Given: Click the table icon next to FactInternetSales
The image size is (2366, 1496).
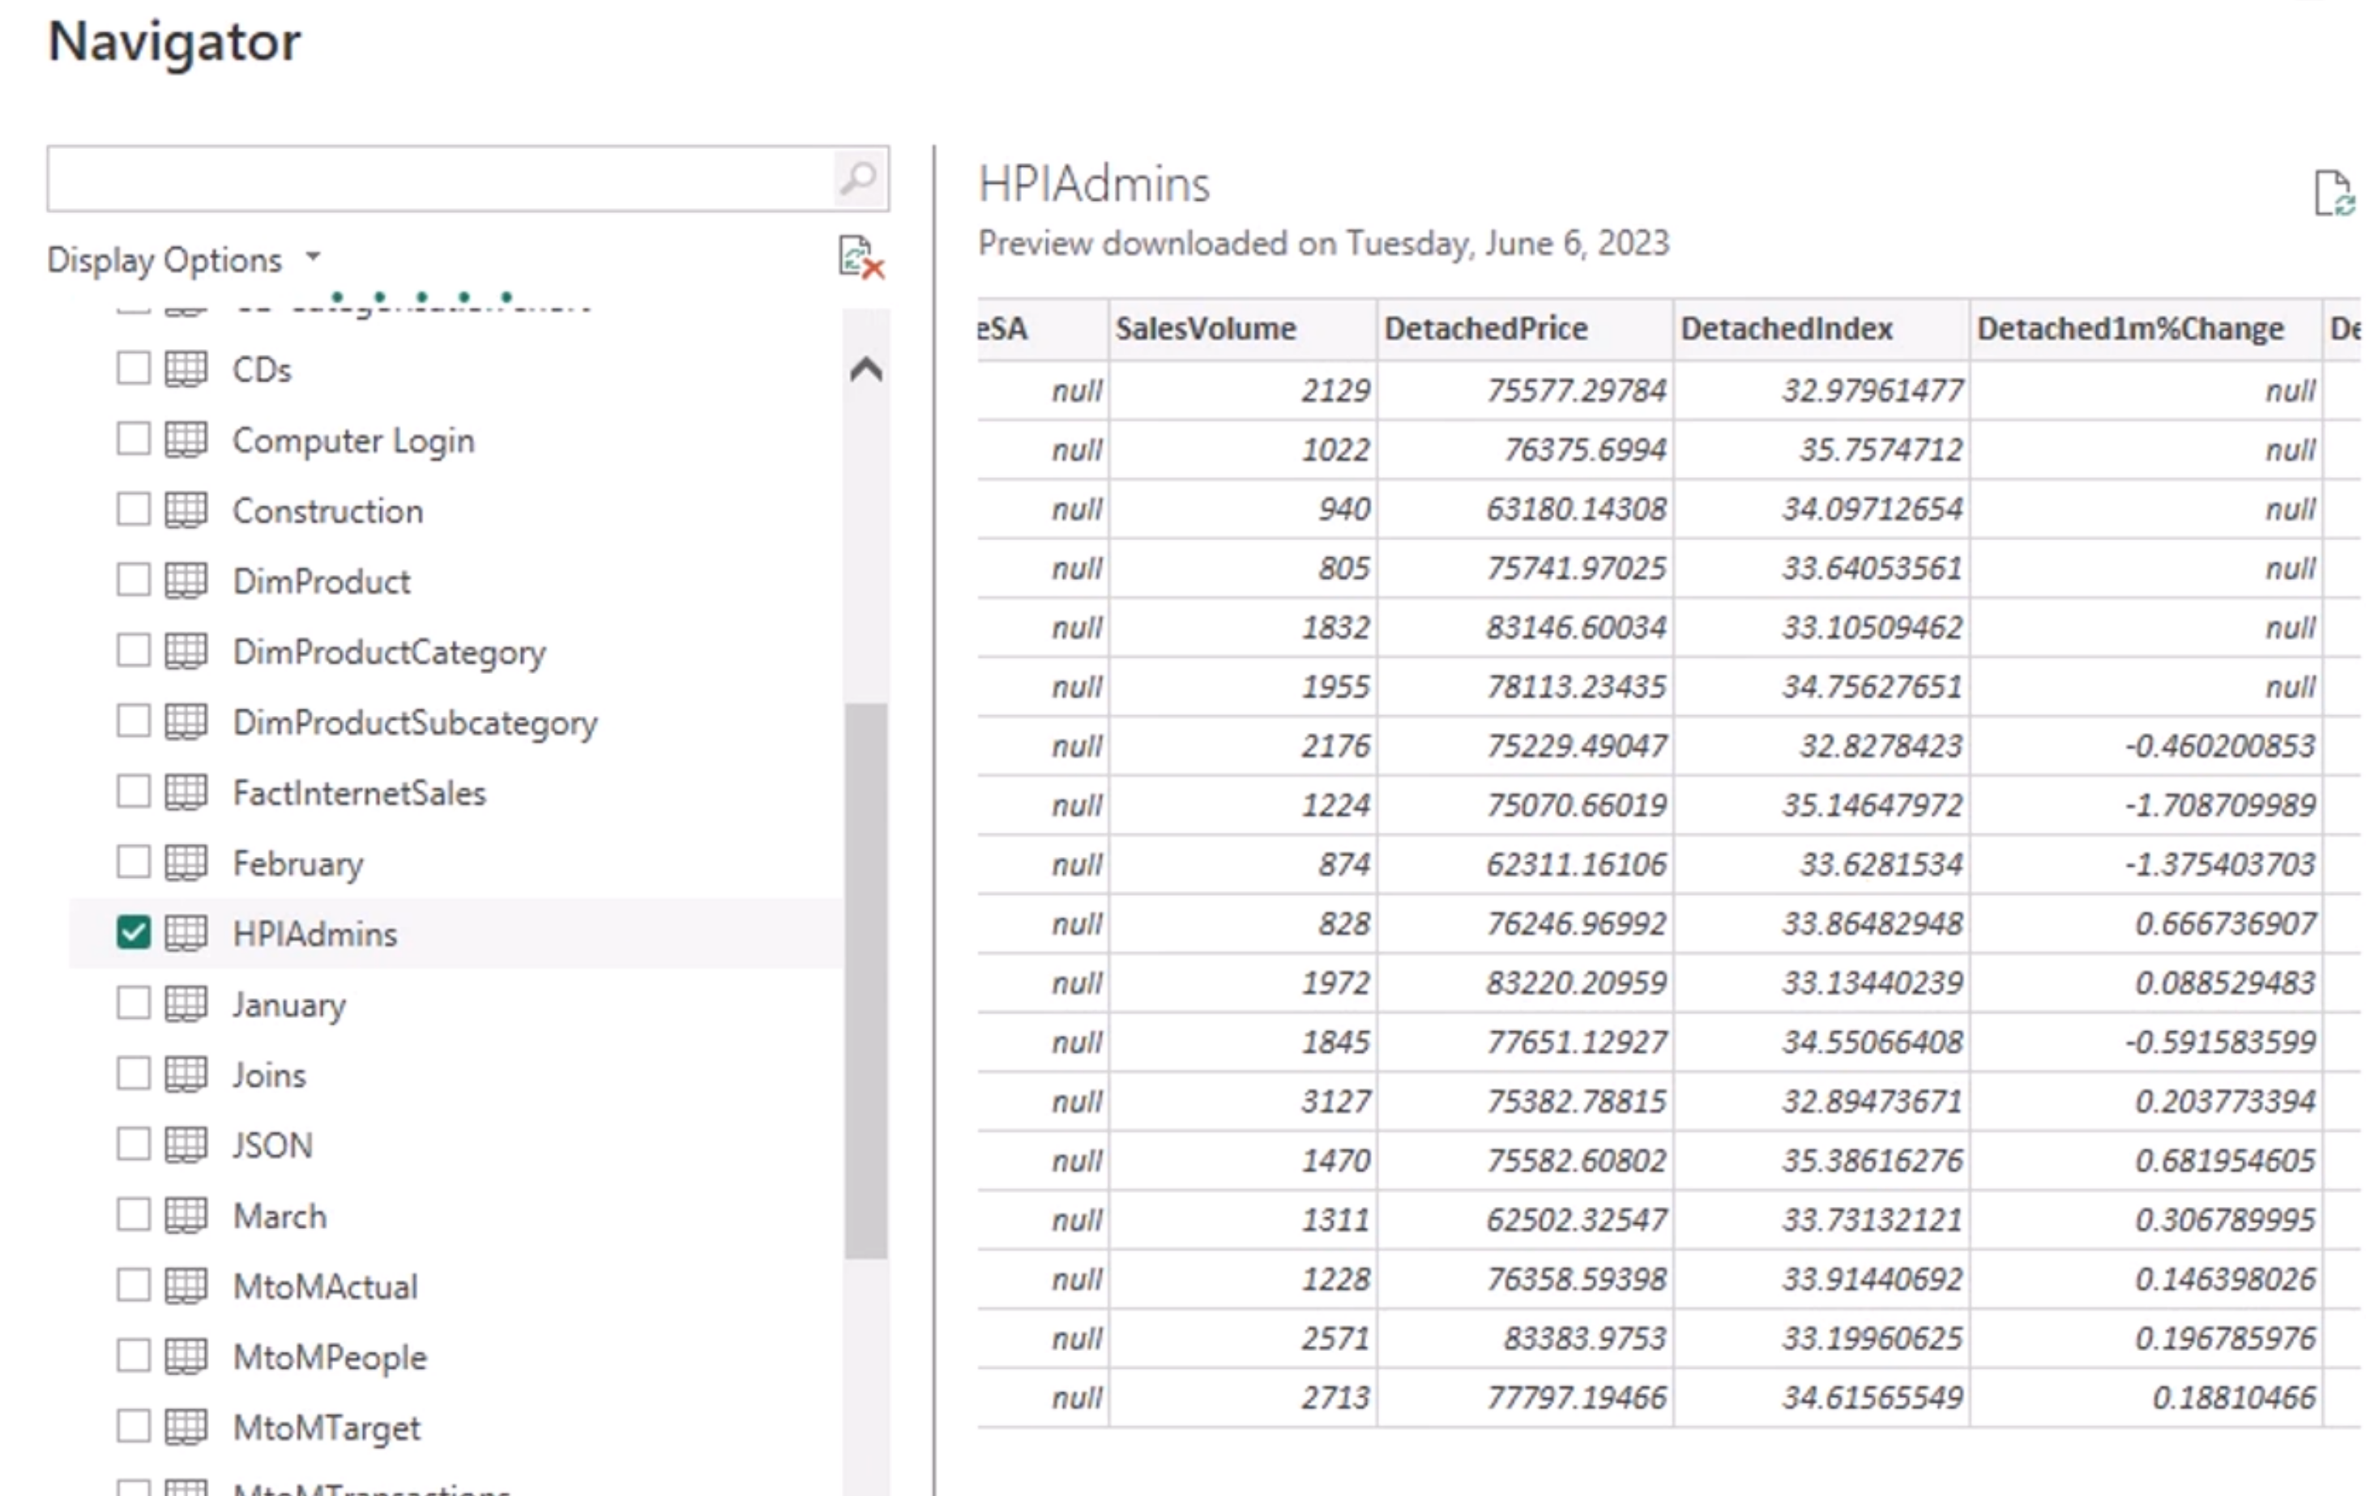Looking at the screenshot, I should click(x=186, y=793).
